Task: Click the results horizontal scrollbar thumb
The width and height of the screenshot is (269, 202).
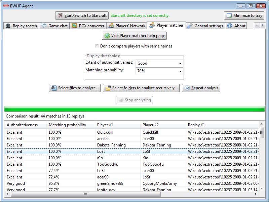Action: (x=86, y=194)
